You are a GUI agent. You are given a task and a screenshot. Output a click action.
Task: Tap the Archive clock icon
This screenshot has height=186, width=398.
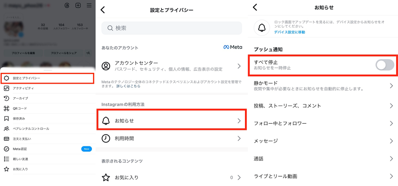[7, 98]
